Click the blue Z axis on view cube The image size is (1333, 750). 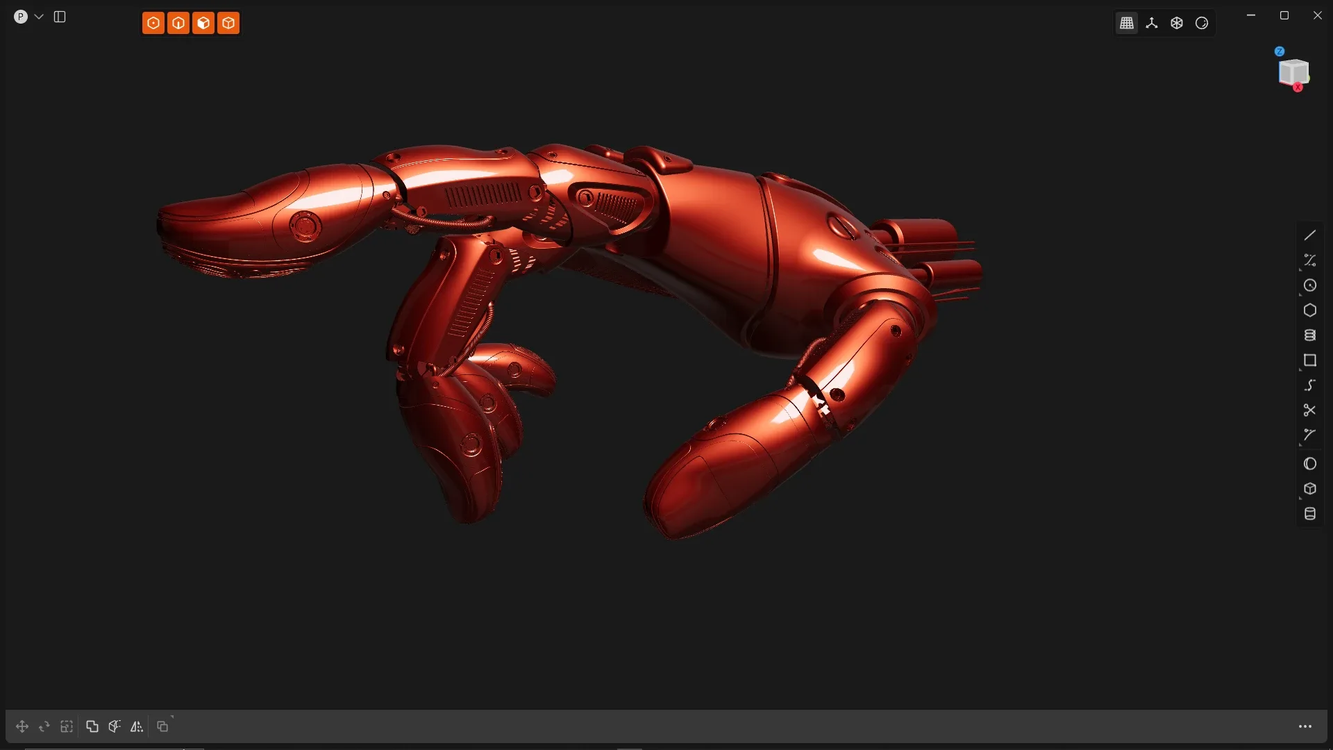[1280, 51]
